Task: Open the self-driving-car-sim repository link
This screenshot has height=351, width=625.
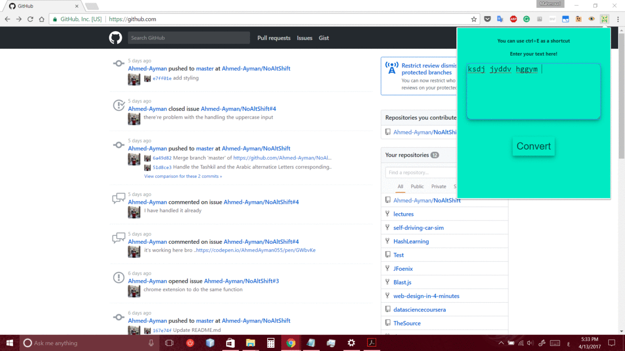Action: [x=419, y=228]
